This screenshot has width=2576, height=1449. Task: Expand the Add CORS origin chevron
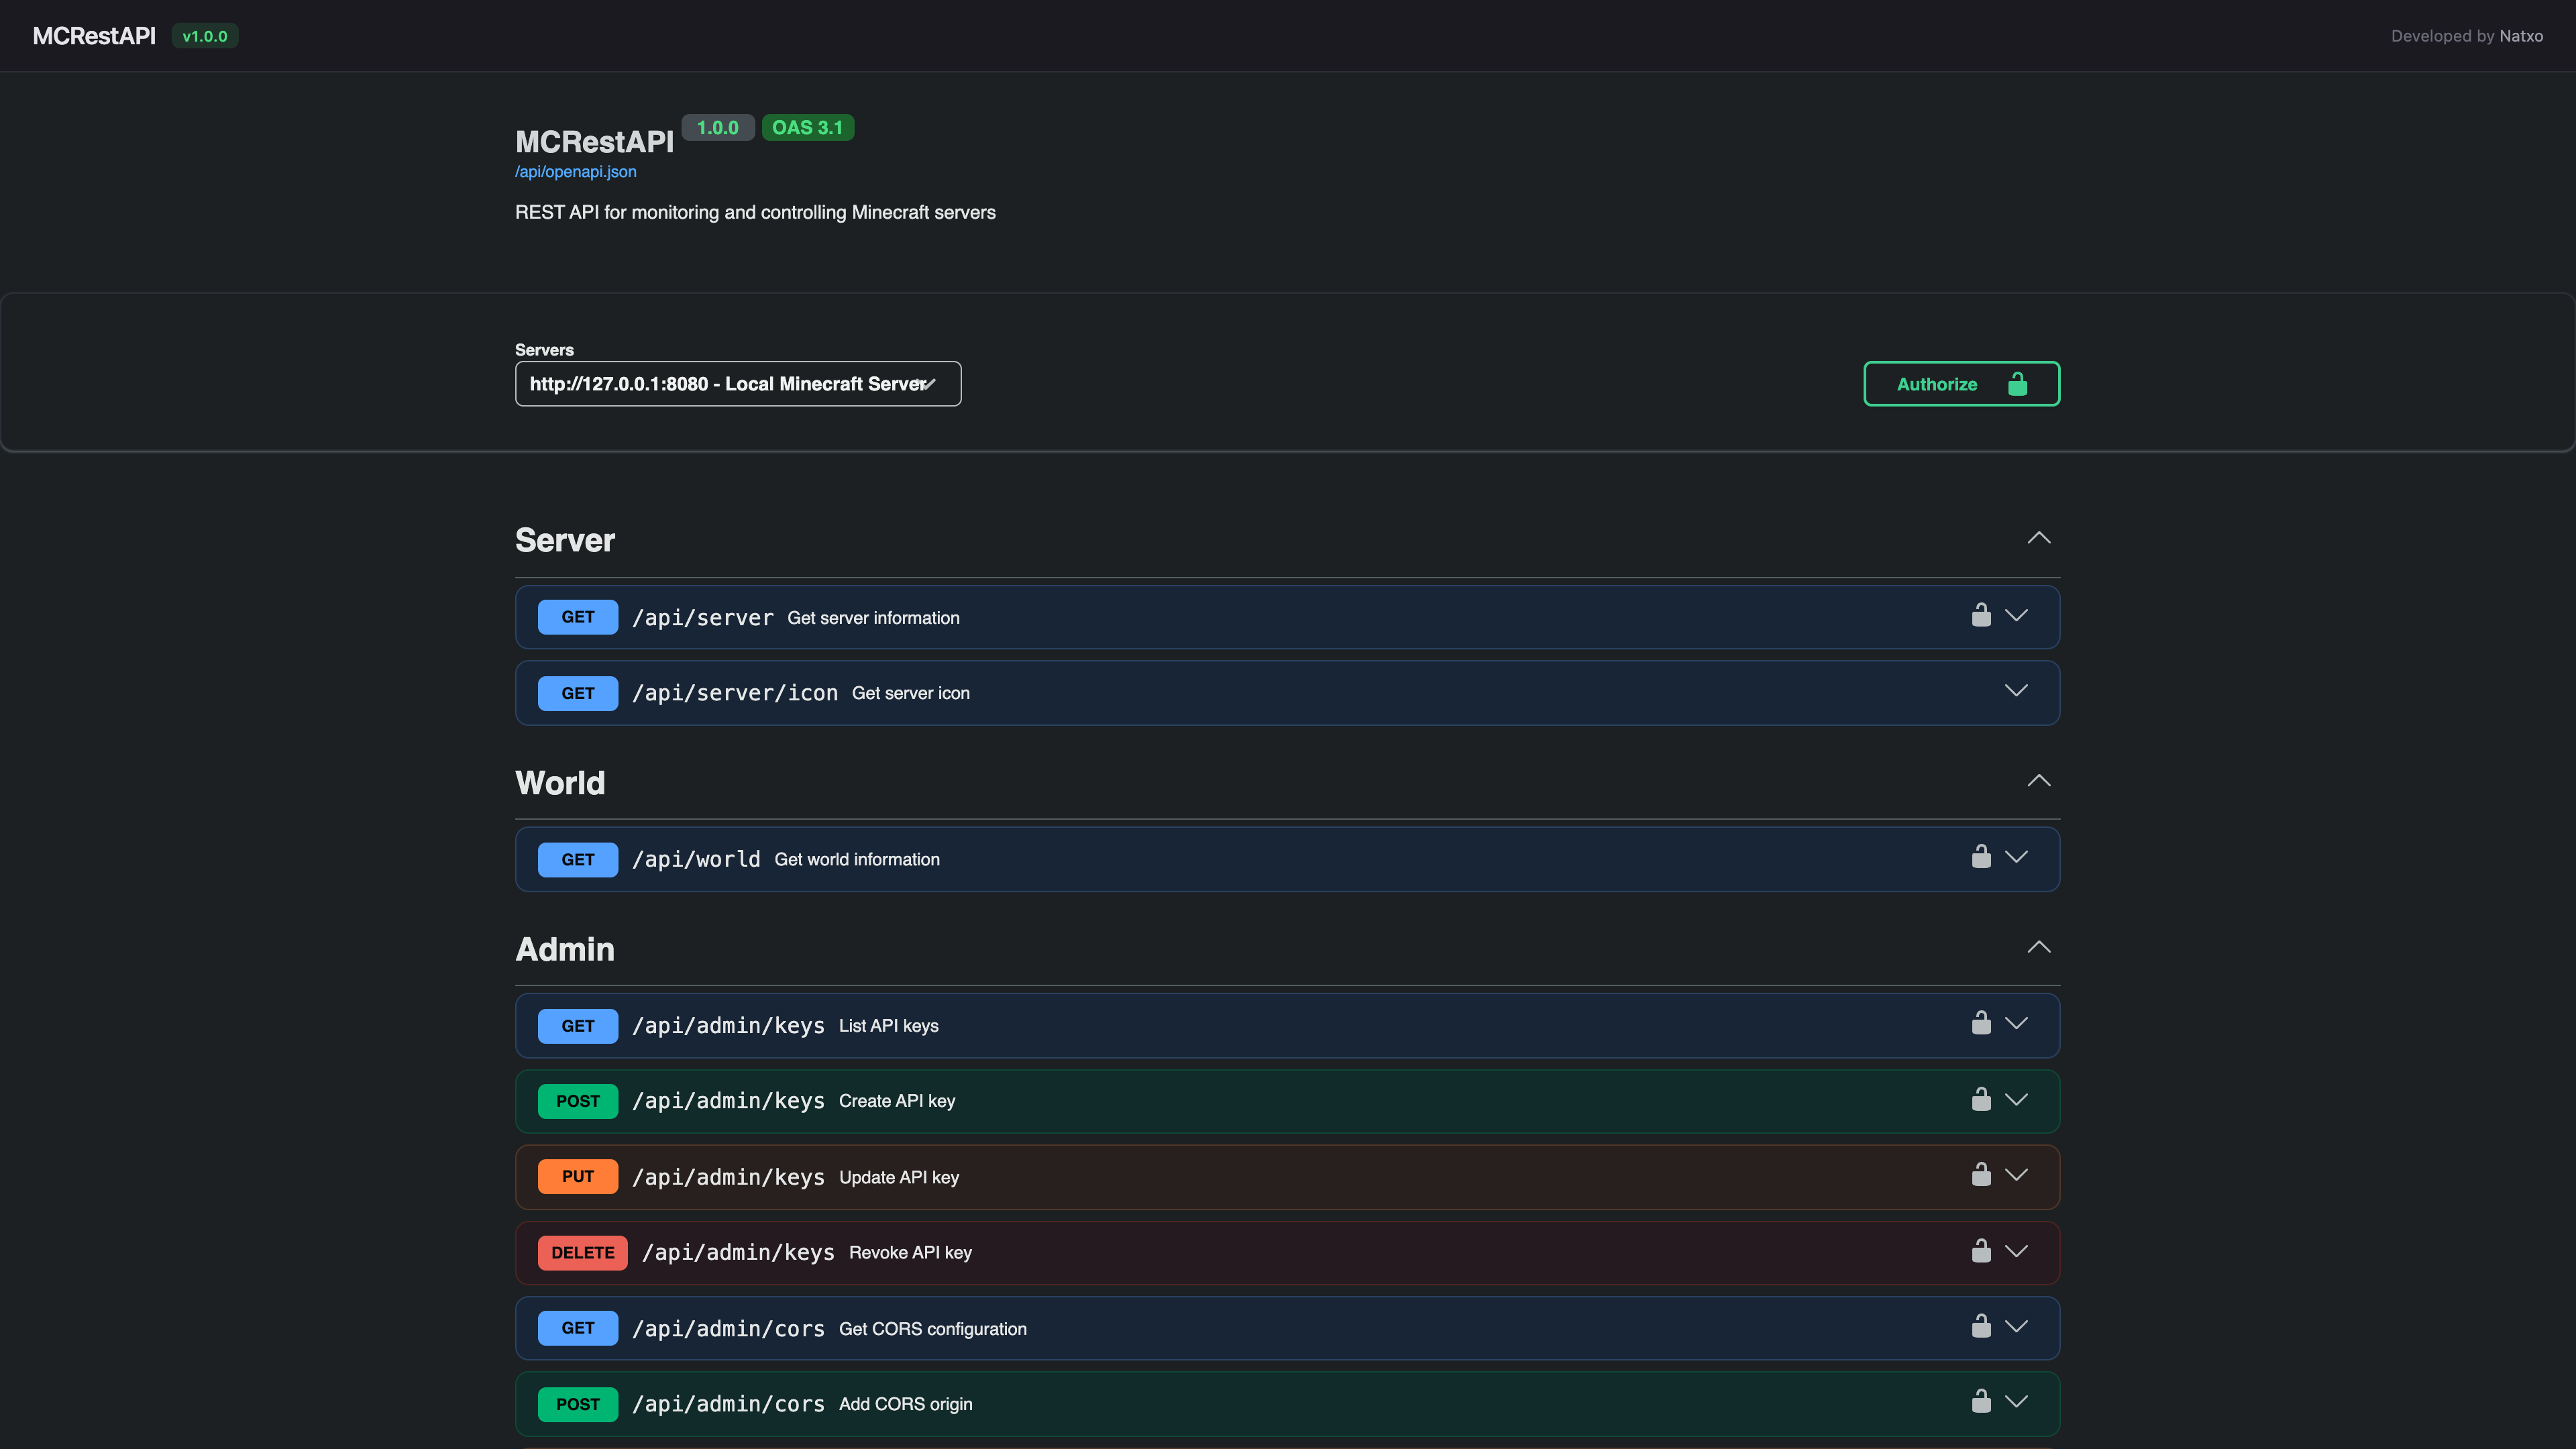[2016, 1401]
